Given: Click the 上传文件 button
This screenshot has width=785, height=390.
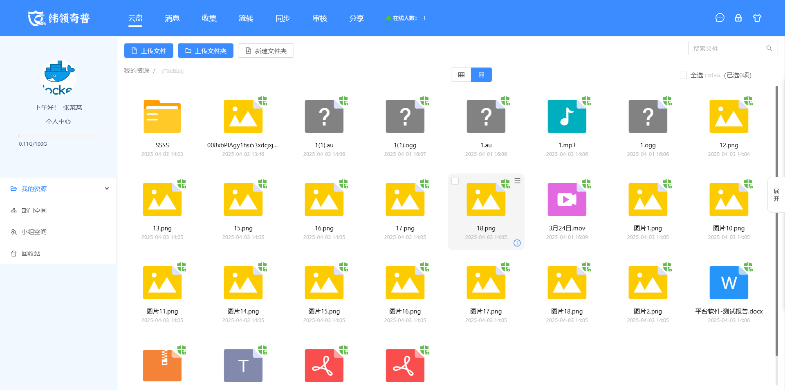Looking at the screenshot, I should tap(149, 51).
